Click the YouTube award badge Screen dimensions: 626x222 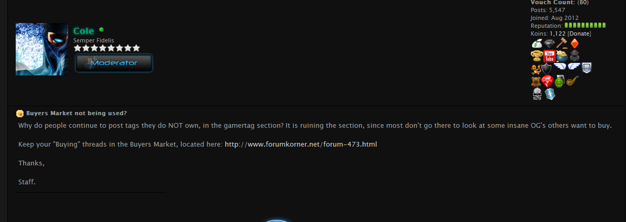pyautogui.click(x=550, y=56)
